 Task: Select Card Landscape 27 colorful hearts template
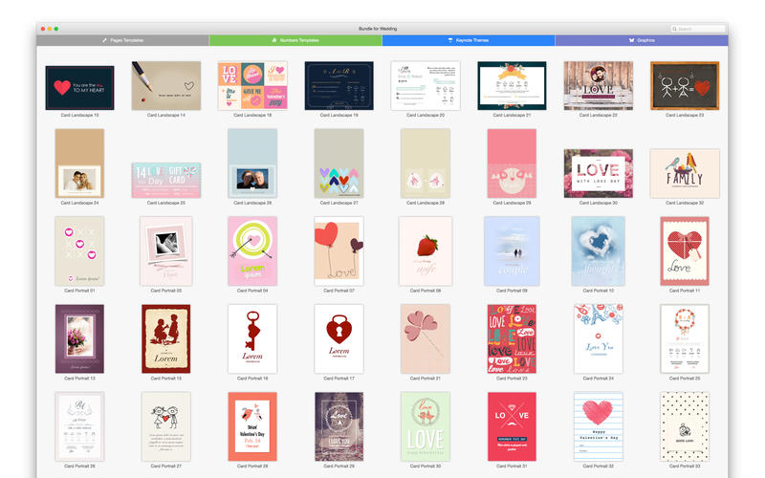click(x=339, y=163)
